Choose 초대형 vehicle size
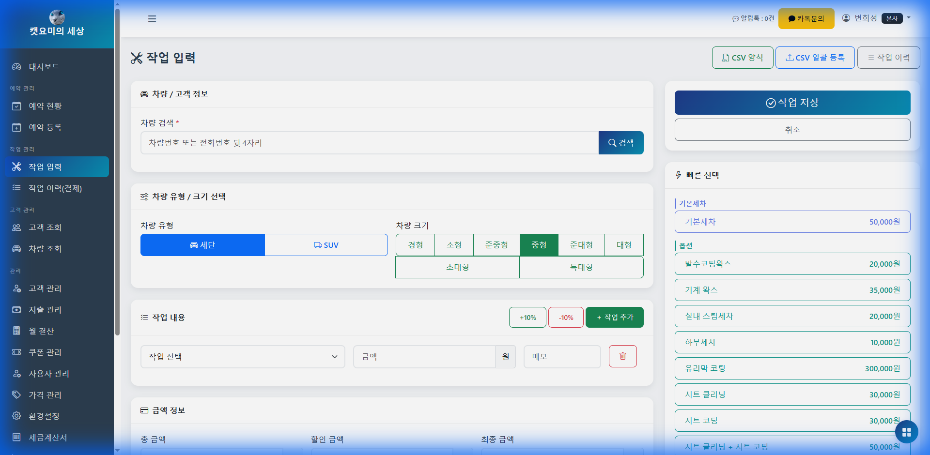 coord(457,267)
